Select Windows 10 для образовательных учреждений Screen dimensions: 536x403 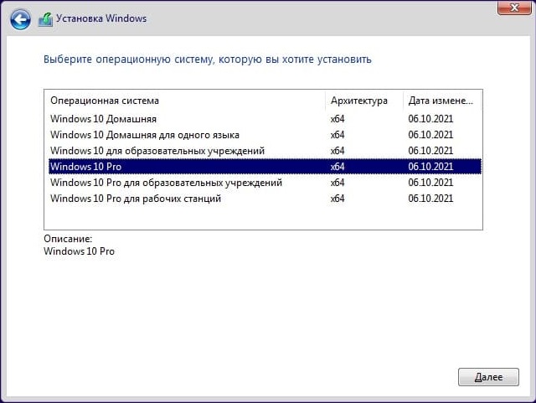(265, 151)
